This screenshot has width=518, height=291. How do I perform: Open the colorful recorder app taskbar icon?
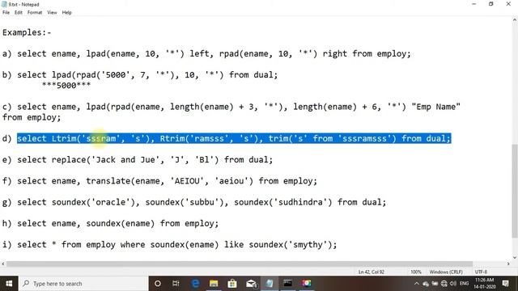(306, 284)
